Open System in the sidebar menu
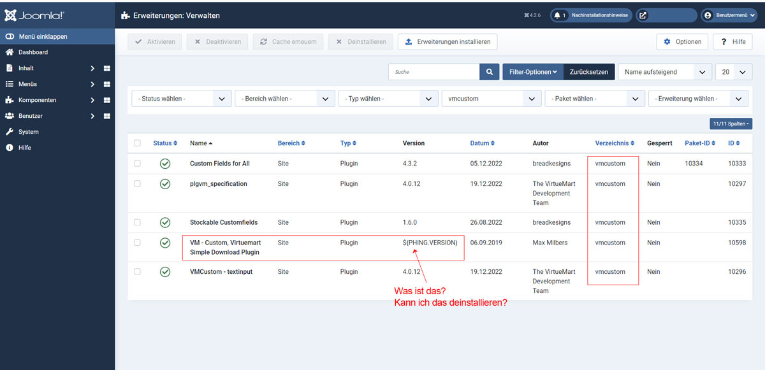 click(28, 132)
